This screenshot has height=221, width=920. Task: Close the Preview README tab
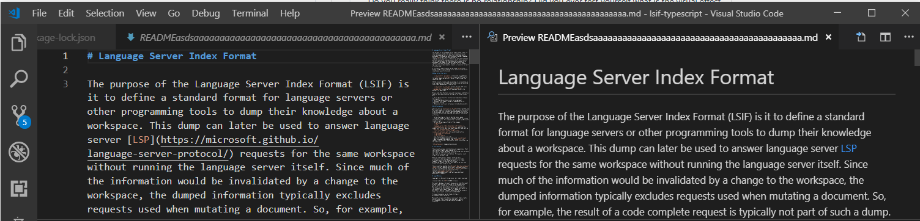[828, 37]
